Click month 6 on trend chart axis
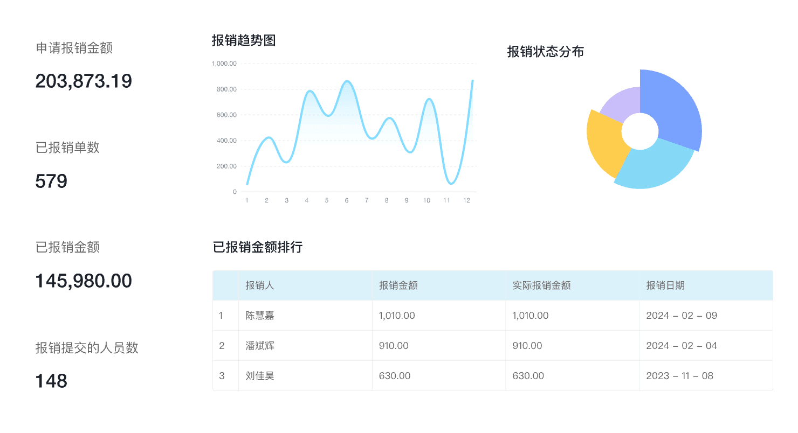 click(x=347, y=200)
